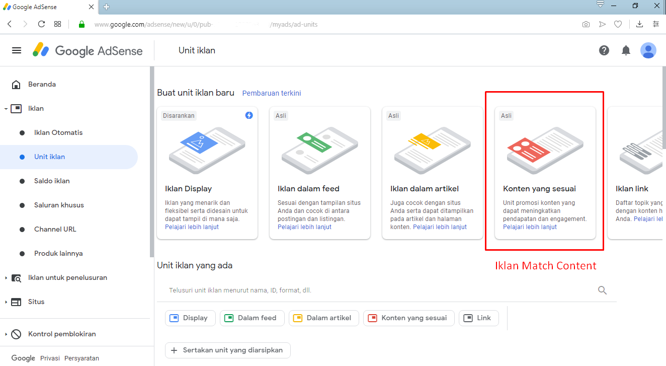
Task: Click the browser back arrow
Action: click(9, 24)
